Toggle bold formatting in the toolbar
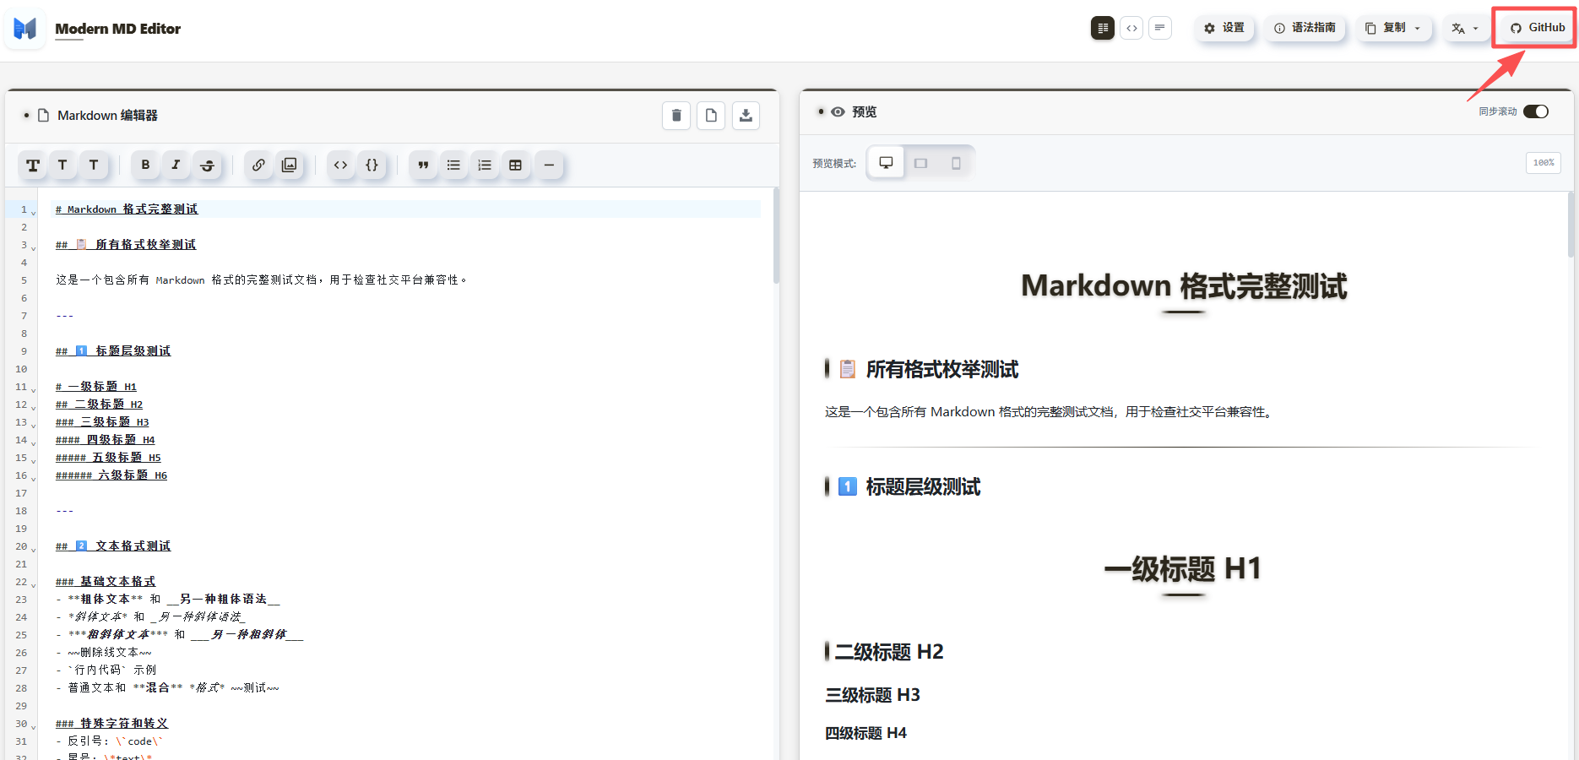This screenshot has width=1579, height=760. tap(145, 166)
